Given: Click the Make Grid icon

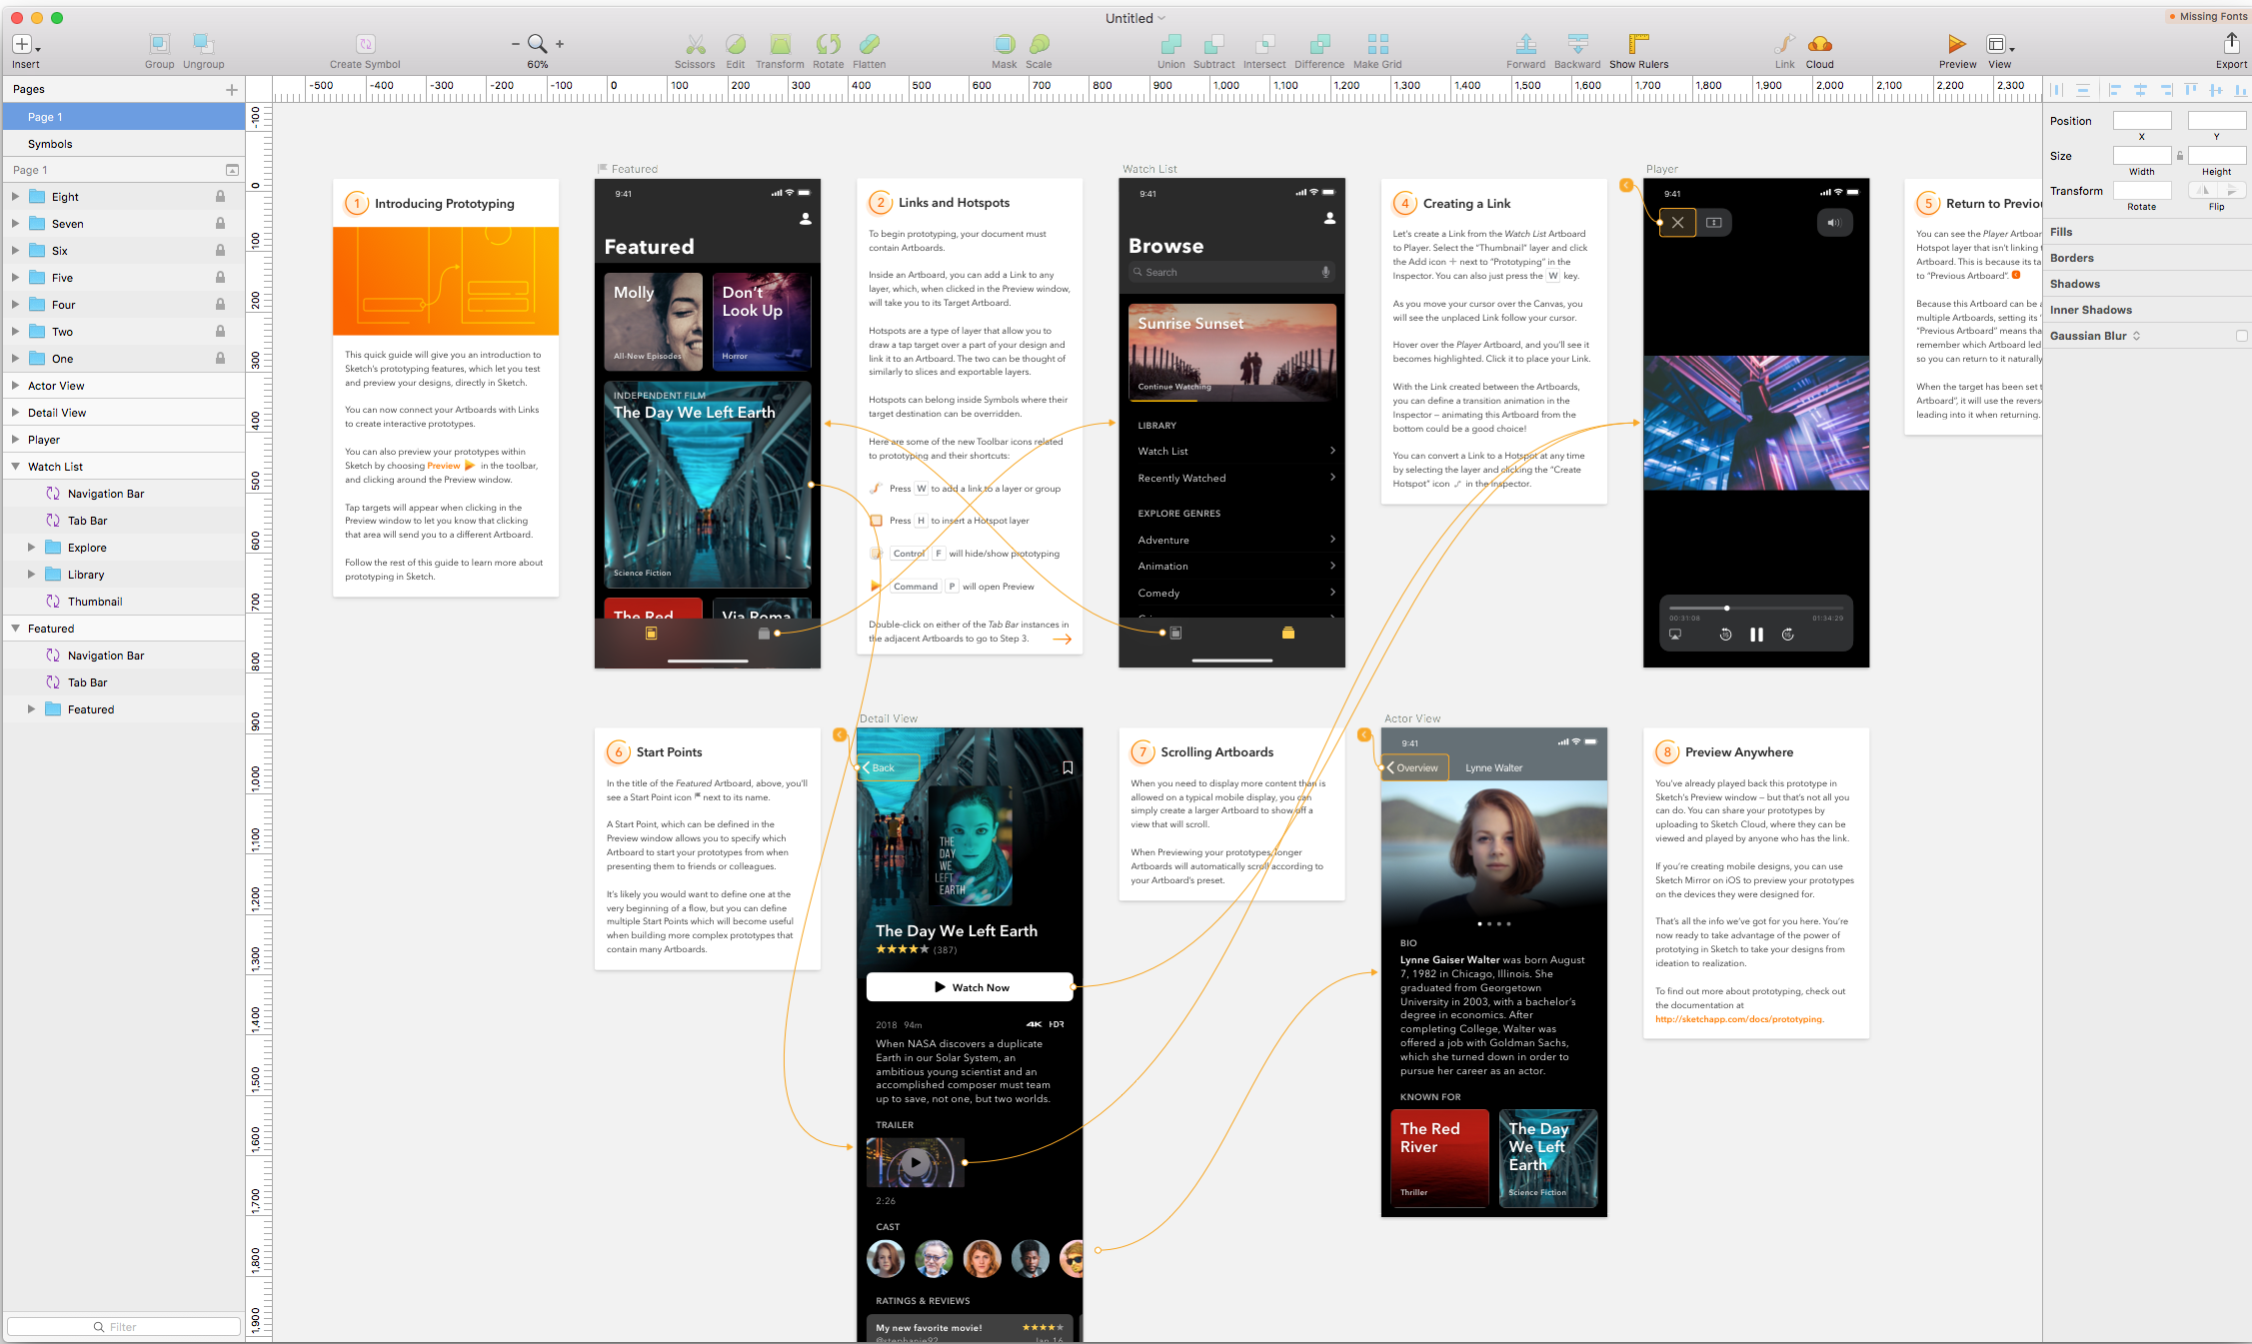Looking at the screenshot, I should pyautogui.click(x=1377, y=44).
